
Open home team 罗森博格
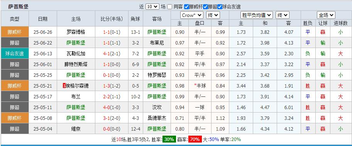pos(76,32)
